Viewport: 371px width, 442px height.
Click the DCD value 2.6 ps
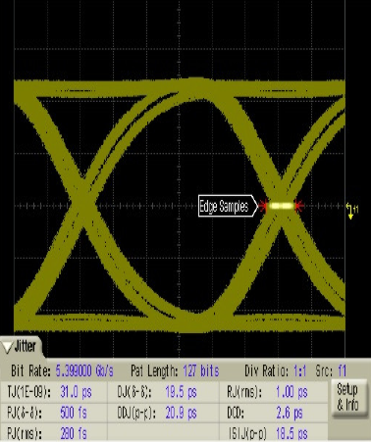pyautogui.click(x=290, y=413)
